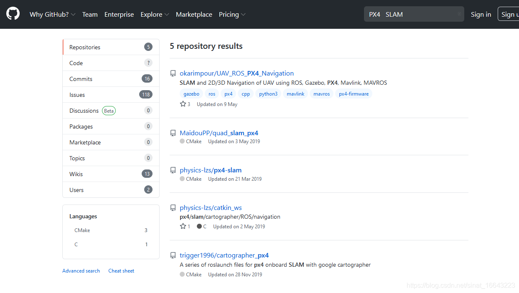This screenshot has height=293, width=519.
Task: Select Code filter in sidebar
Action: [x=111, y=63]
